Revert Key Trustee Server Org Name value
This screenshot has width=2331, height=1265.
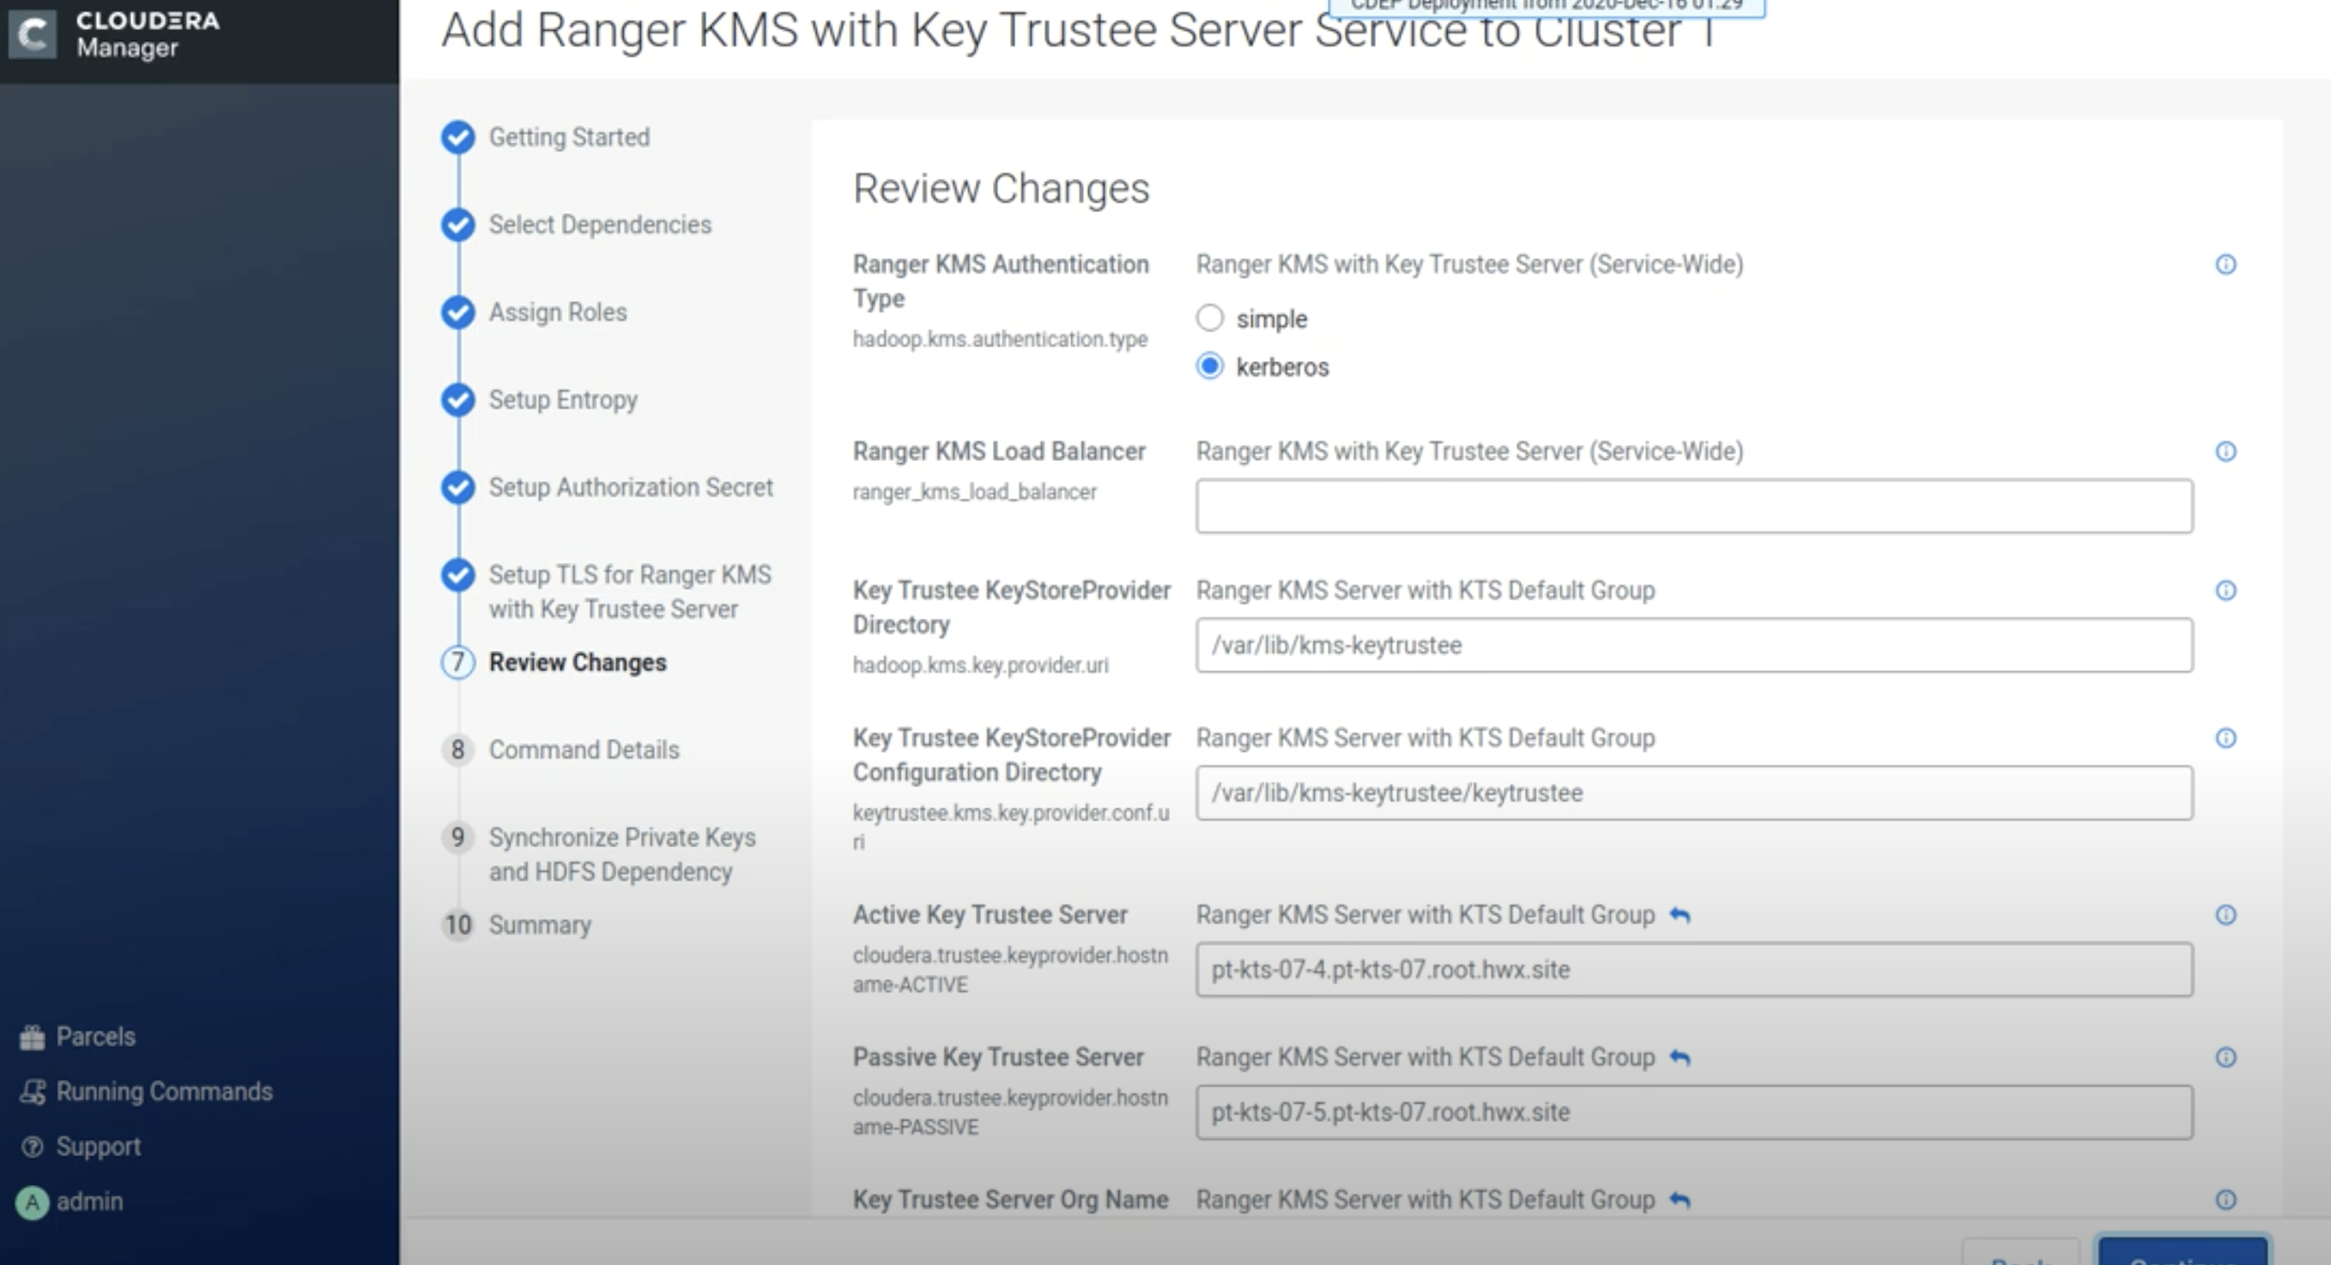1680,1200
